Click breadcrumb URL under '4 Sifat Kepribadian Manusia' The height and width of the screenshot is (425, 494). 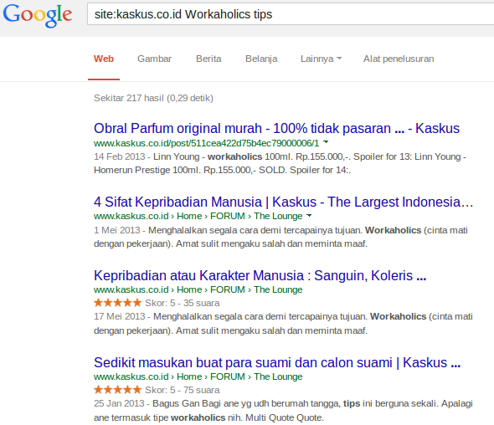tap(198, 217)
